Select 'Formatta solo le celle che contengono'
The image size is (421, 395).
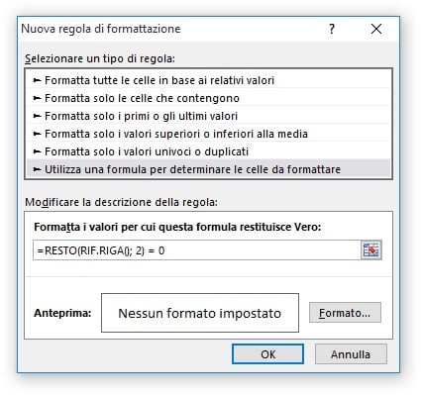pyautogui.click(x=208, y=98)
